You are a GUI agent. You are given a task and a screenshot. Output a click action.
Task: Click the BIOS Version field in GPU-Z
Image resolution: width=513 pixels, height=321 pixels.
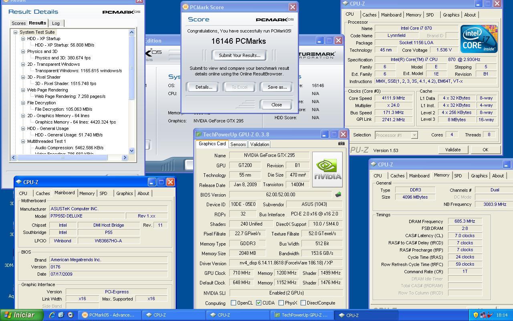(x=281, y=195)
